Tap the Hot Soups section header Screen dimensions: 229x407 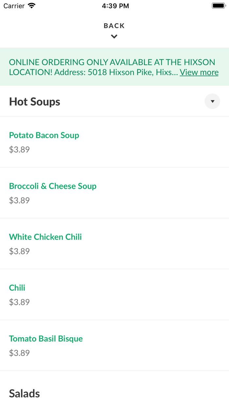point(34,101)
